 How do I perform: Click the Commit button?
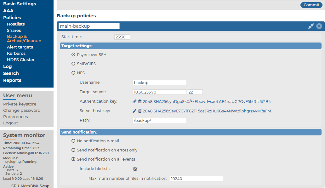coord(311,5)
